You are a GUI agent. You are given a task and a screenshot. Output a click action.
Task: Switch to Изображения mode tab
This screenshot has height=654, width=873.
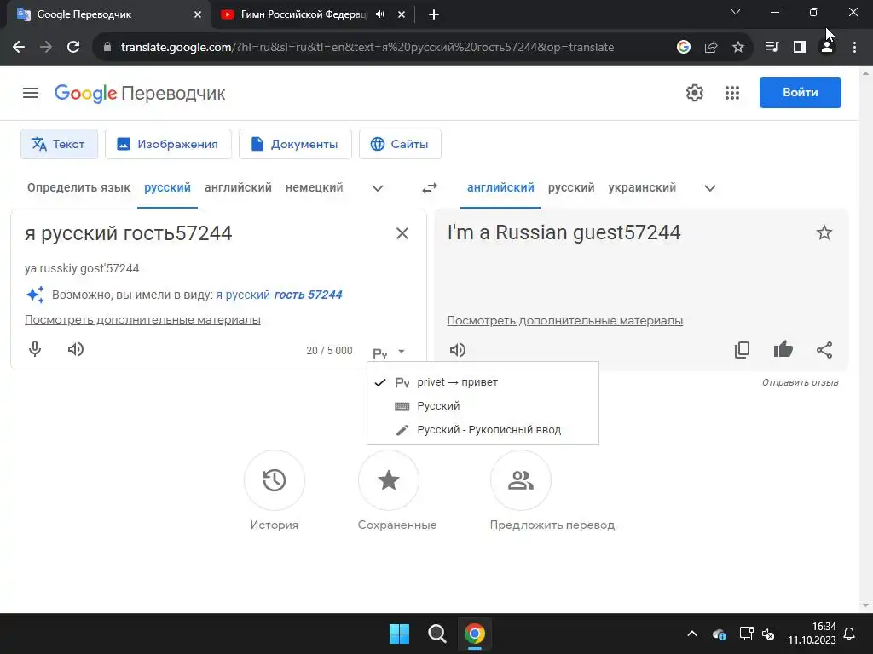pyautogui.click(x=168, y=144)
